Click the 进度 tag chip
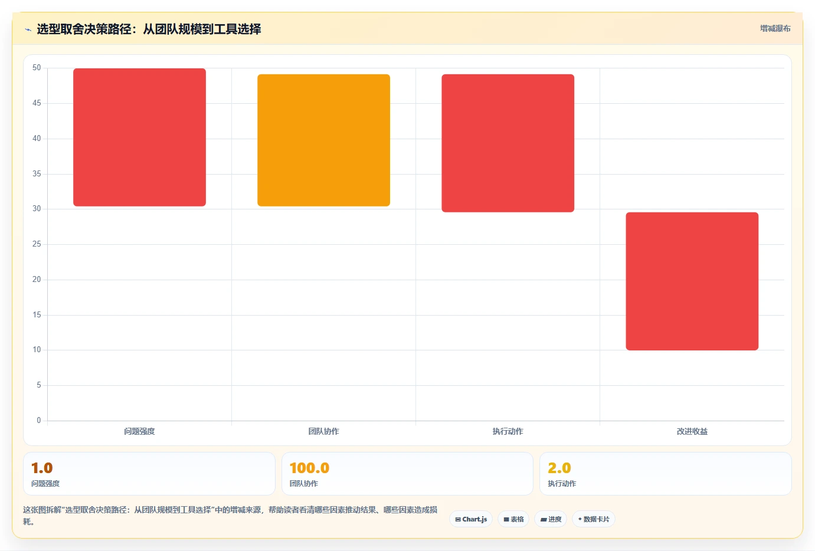This screenshot has width=815, height=551. tap(551, 519)
